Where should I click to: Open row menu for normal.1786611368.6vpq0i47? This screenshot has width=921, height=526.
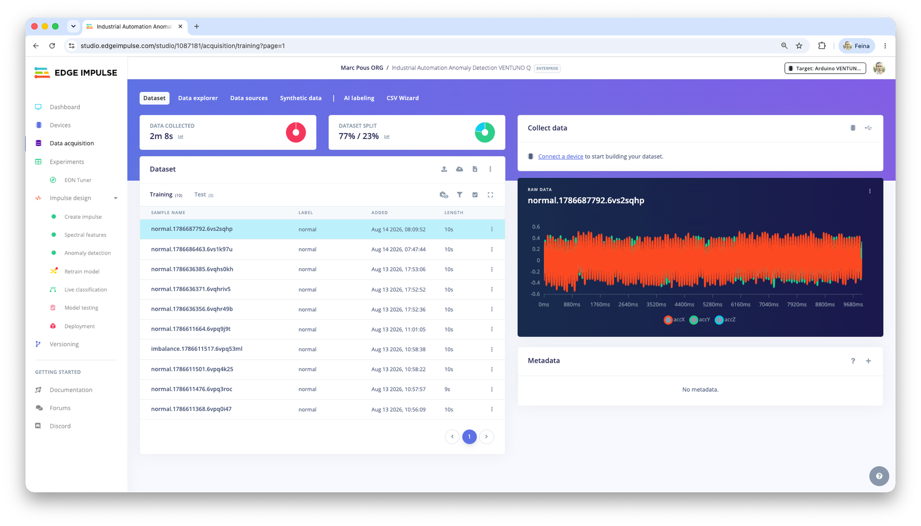tap(492, 410)
